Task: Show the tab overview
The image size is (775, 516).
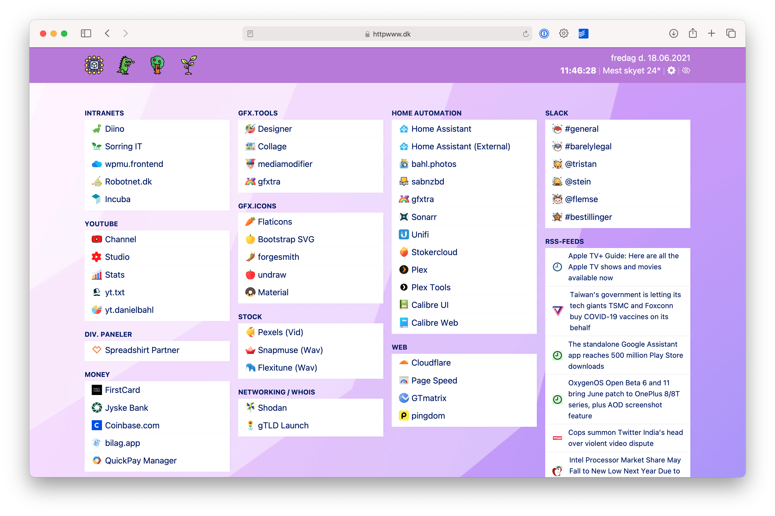Action: tap(731, 34)
